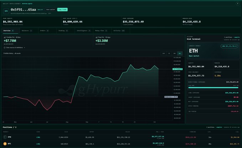
Task: Select the 30D chart range
Action: click(174, 53)
